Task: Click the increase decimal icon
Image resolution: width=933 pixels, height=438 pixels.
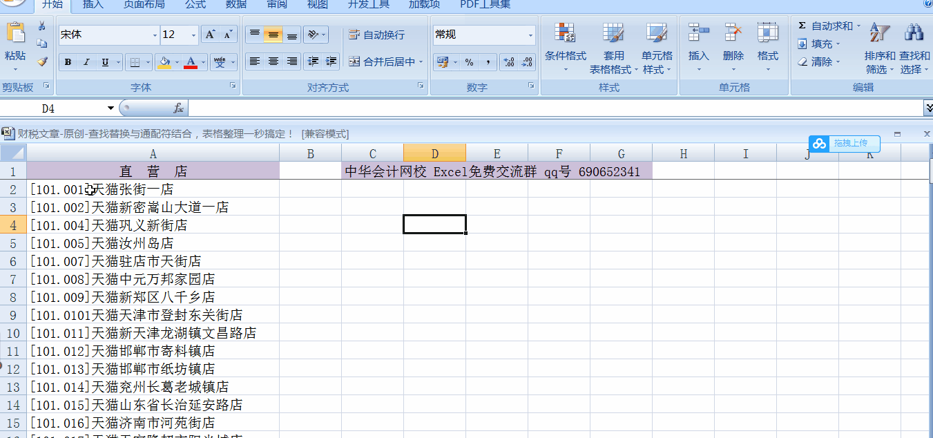Action: [509, 62]
